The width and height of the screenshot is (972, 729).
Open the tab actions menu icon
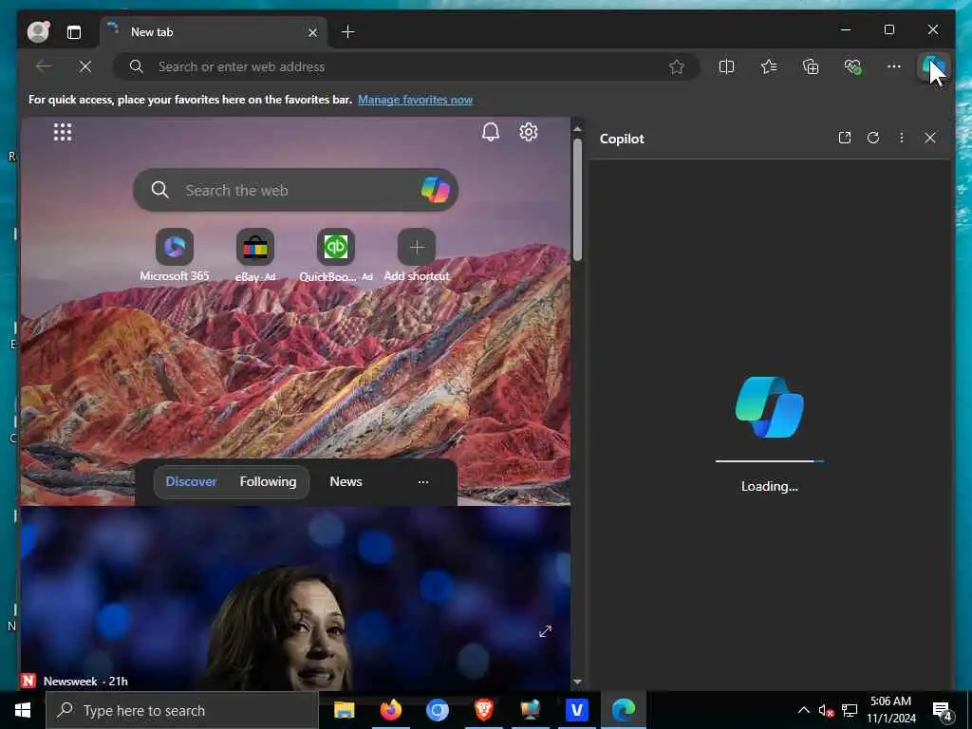tap(74, 32)
